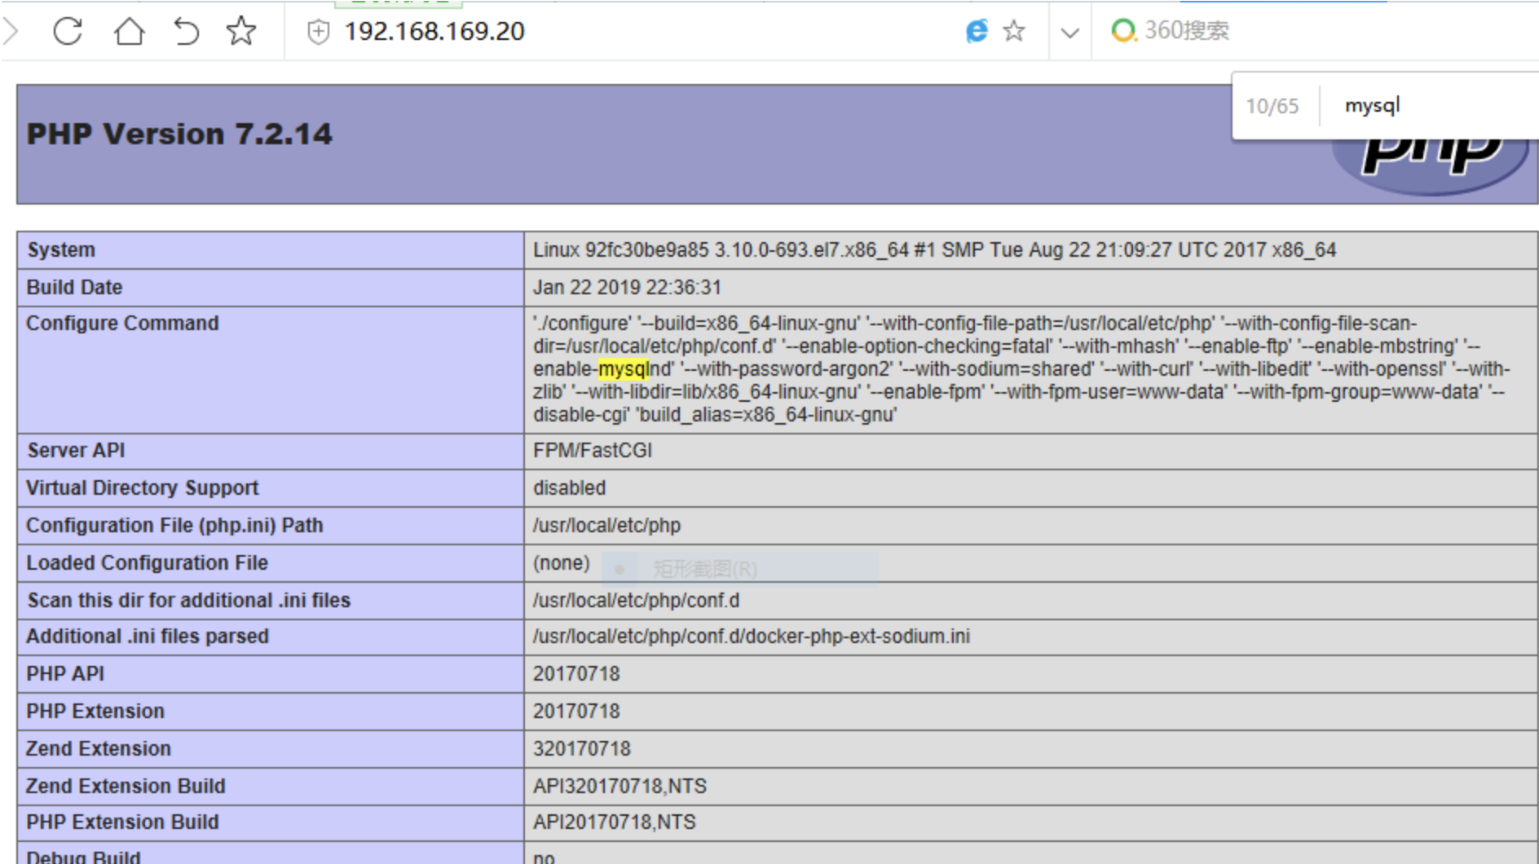Click the 320170718 Zend Extension value
Screen dimensions: 1539x864
point(582,749)
